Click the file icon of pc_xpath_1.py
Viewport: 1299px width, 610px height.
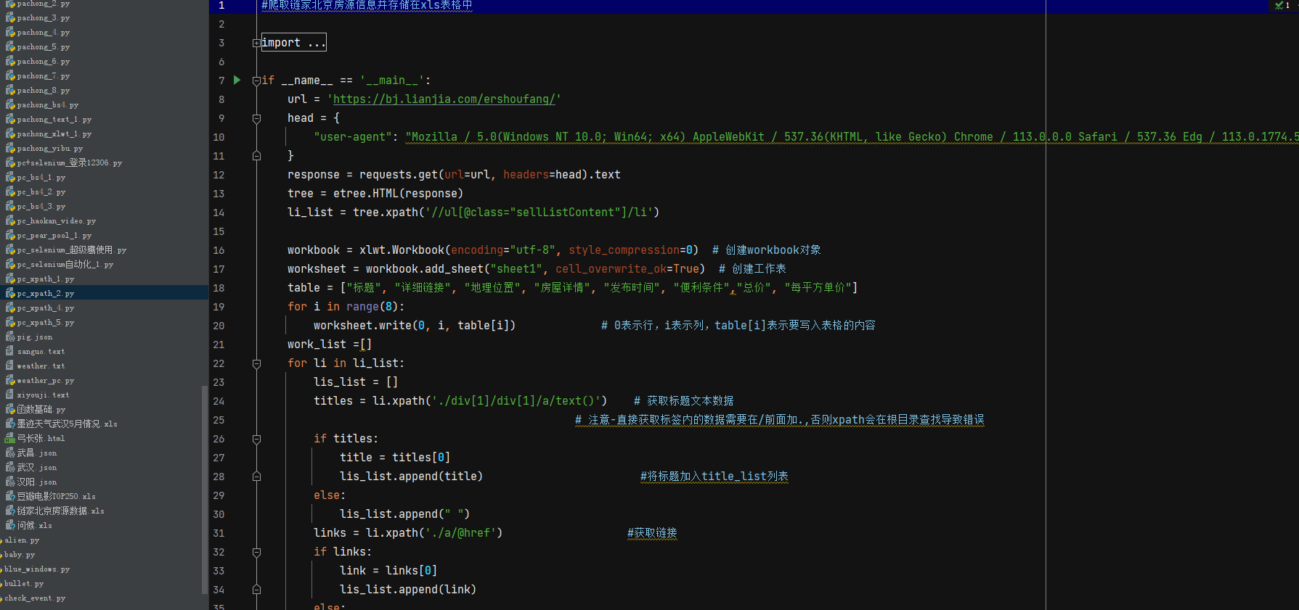pyautogui.click(x=10, y=279)
